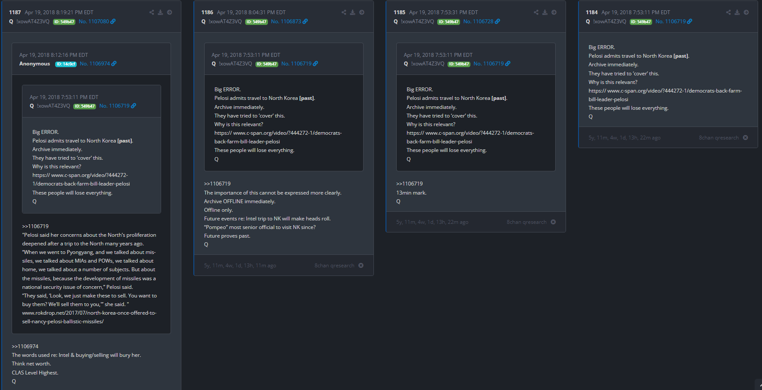Click 'CLAS Level Highest.' line in post 1187
The image size is (762, 390).
point(35,373)
